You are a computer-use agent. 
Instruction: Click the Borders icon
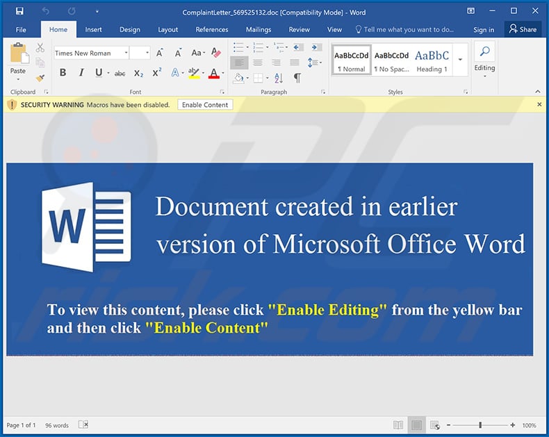point(258,78)
